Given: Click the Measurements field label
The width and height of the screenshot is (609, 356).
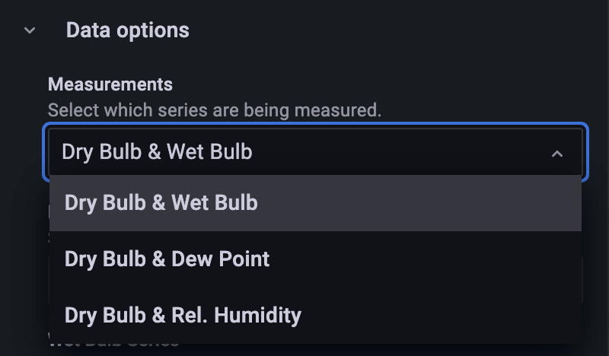Looking at the screenshot, I should pos(110,84).
